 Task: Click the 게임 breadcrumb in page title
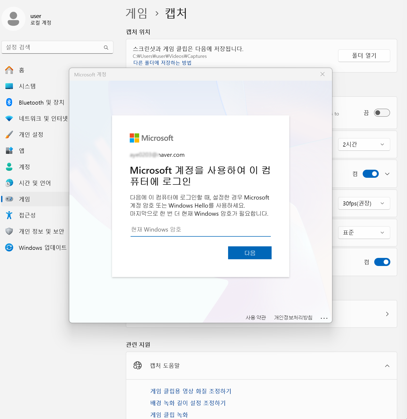point(136,13)
